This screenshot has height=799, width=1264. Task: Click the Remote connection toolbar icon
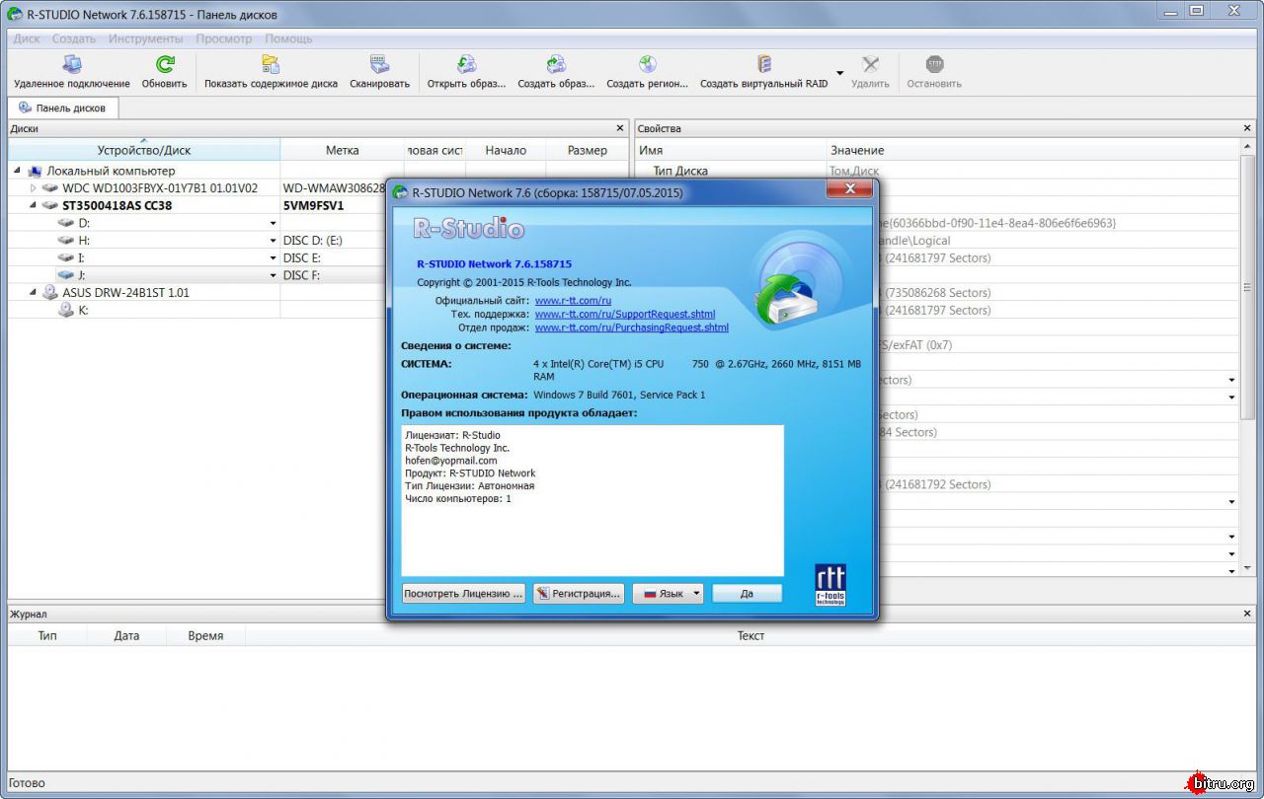click(x=72, y=64)
